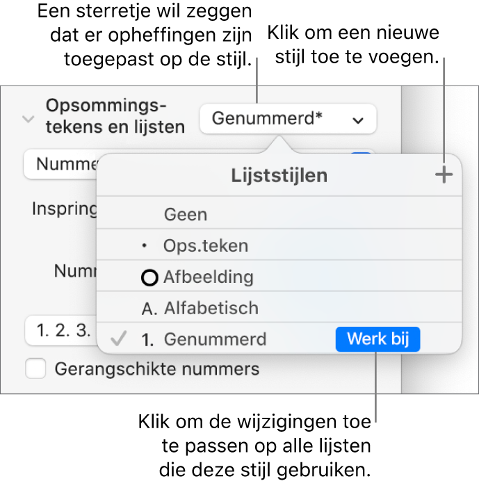
Task: Click the Lijststijlen popover title
Action: coord(279,177)
